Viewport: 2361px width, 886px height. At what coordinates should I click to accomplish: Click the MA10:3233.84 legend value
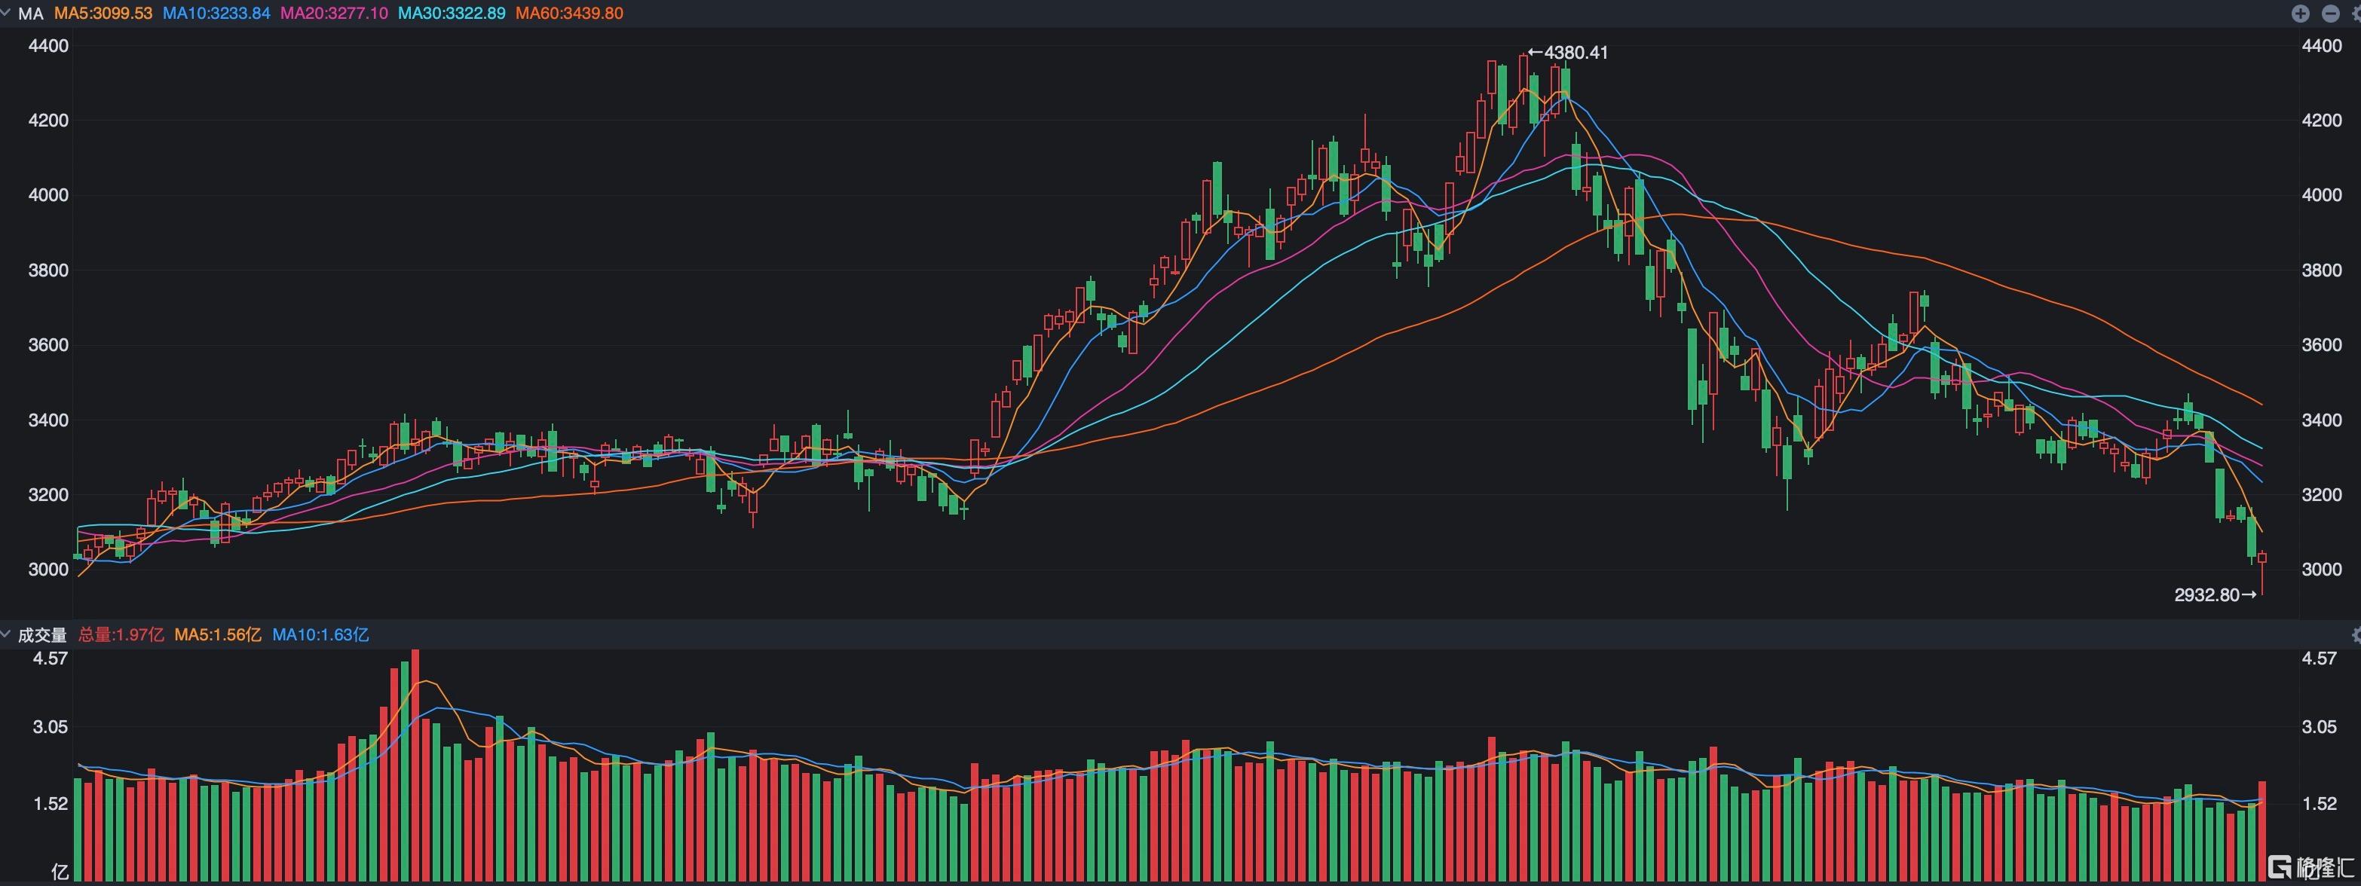click(x=216, y=14)
